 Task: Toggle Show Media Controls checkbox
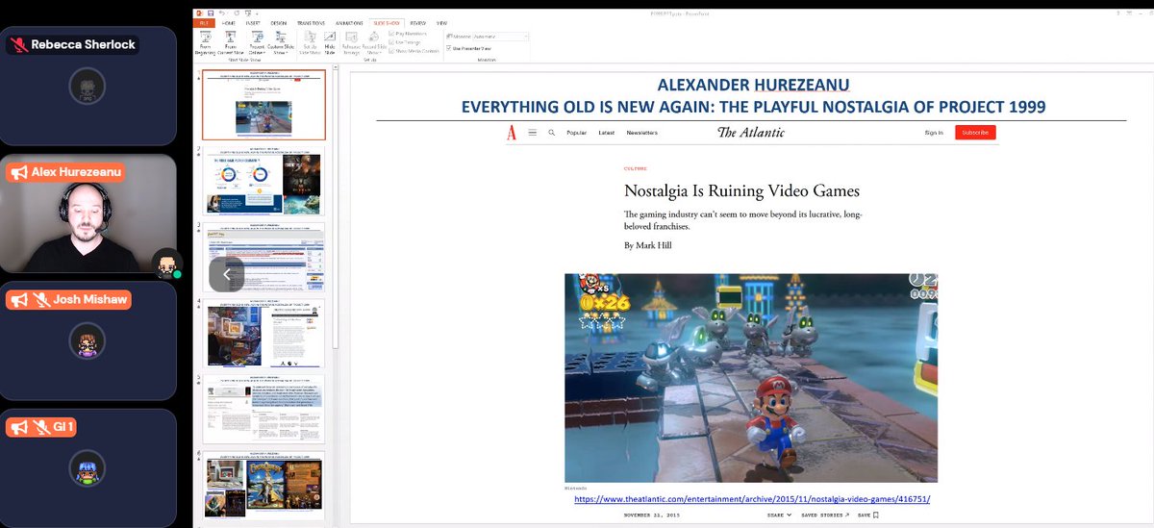[391, 50]
